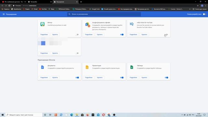Image resolution: width=208 pixels, height=117 pixels.
Task: Click the taskbar clock and date
Action: click(x=199, y=115)
